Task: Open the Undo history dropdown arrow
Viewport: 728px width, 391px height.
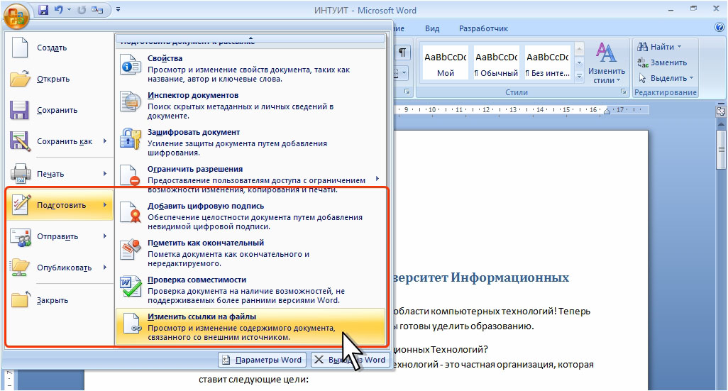Action: pyautogui.click(x=69, y=10)
